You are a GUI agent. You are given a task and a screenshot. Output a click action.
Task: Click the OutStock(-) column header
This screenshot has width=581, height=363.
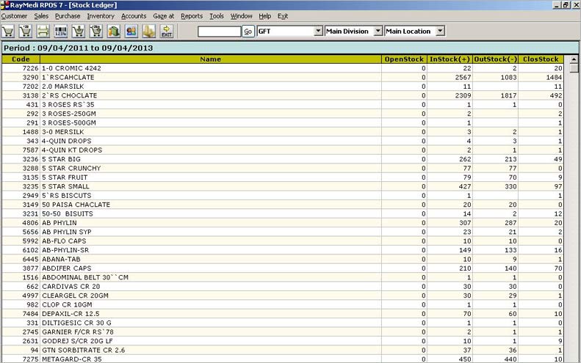point(495,59)
